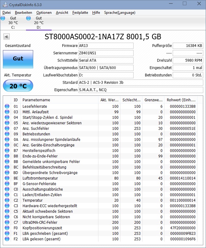The width and height of the screenshot is (206, 248).
Task: Click status icon of Laden/Entladen-Zyklen row
Action: [x=7, y=195]
